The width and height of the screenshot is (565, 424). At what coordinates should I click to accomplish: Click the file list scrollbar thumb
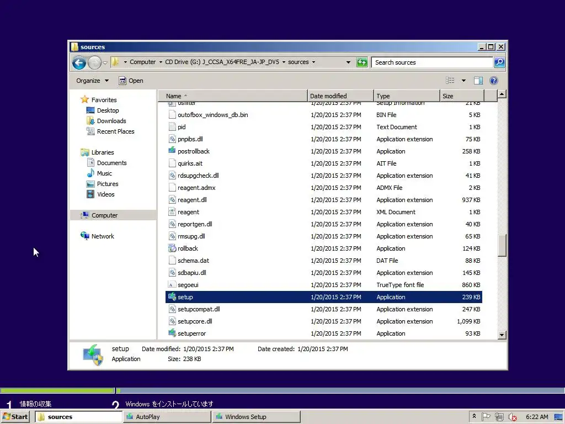coord(502,245)
